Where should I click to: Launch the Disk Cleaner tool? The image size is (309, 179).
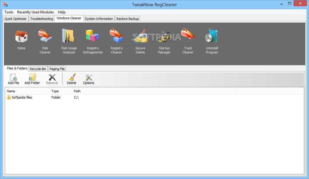tap(45, 36)
